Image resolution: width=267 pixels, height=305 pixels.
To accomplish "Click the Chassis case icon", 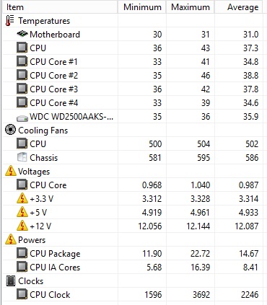I will [x=22, y=157].
